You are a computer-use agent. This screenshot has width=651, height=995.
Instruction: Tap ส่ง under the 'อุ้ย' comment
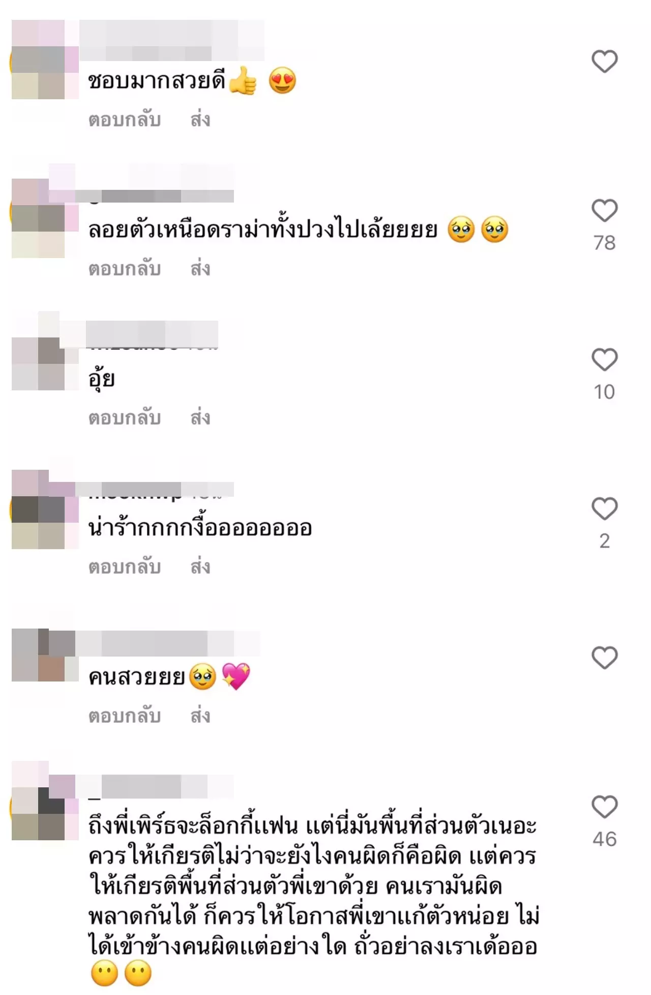[200, 418]
